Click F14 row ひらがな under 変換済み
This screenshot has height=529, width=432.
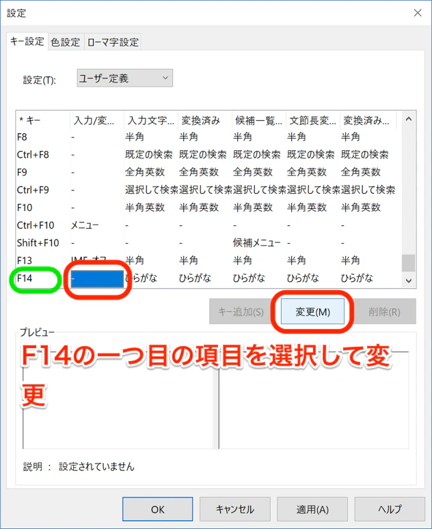(195, 278)
